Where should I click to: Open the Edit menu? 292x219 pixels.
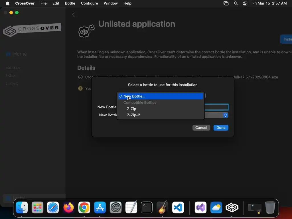pos(56,3)
